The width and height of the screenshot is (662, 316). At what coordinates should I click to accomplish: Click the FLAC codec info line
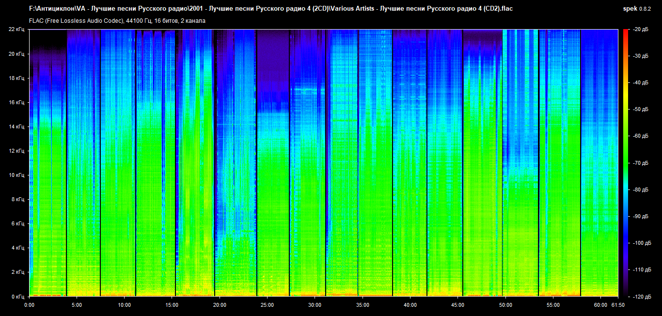coord(117,20)
